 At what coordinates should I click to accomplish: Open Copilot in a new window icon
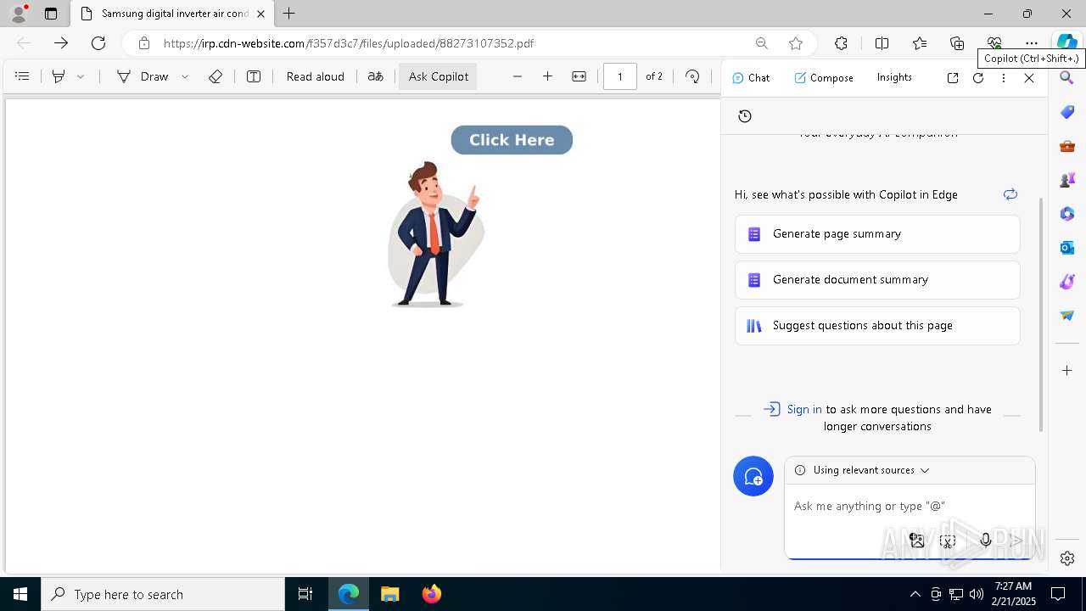click(953, 77)
